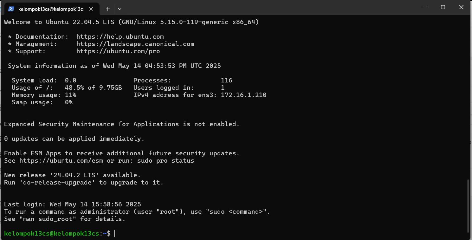Viewport: 472px width, 240px height.
Task: Minimize the terminal window
Action: point(424,7)
